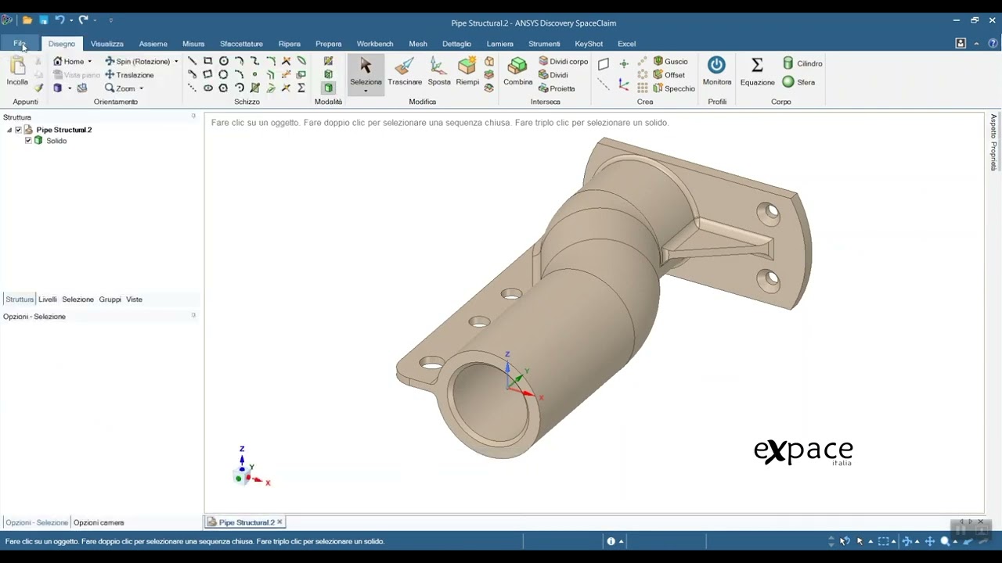Click the Dividi button
This screenshot has height=563, width=1002.
click(x=553, y=75)
